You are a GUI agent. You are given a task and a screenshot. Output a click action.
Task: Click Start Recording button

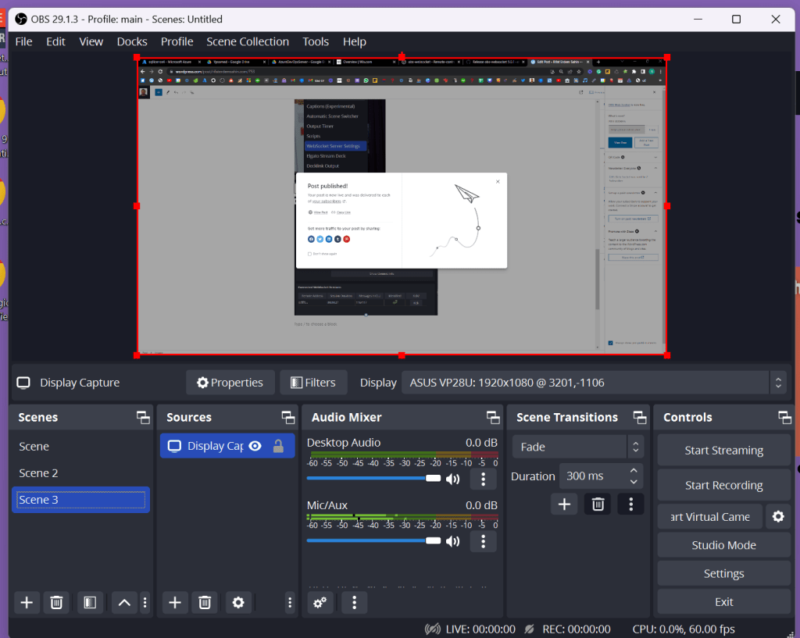(723, 485)
